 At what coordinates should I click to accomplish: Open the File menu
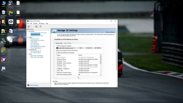click(x=28, y=23)
